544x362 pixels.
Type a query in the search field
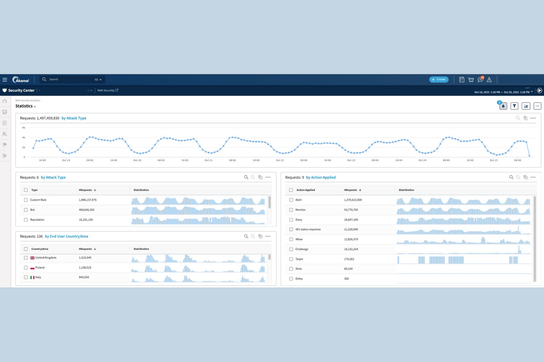click(66, 79)
